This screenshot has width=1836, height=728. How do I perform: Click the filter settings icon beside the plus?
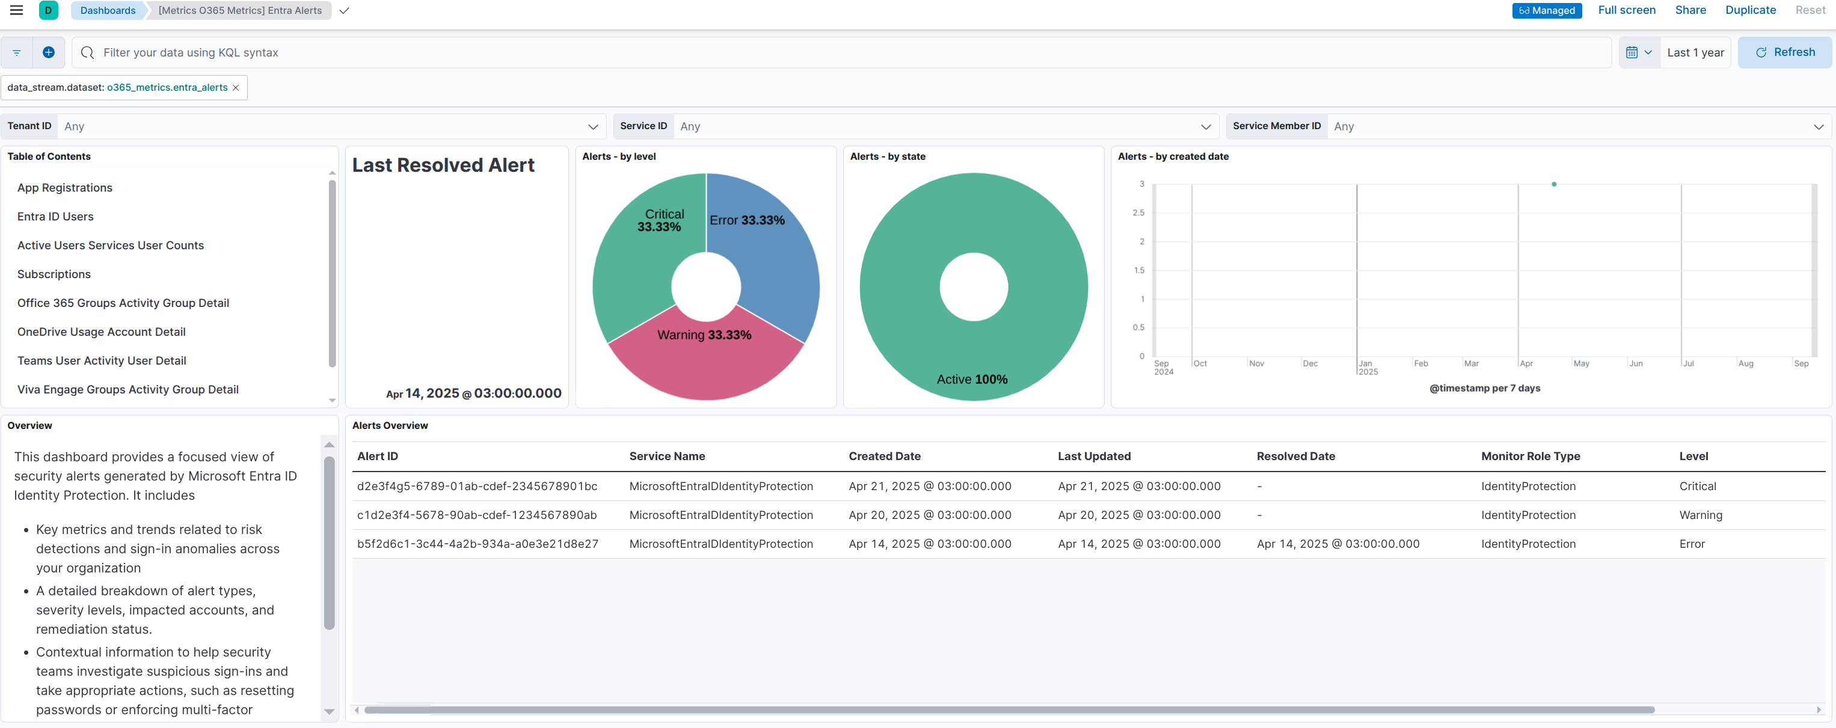pyautogui.click(x=16, y=52)
